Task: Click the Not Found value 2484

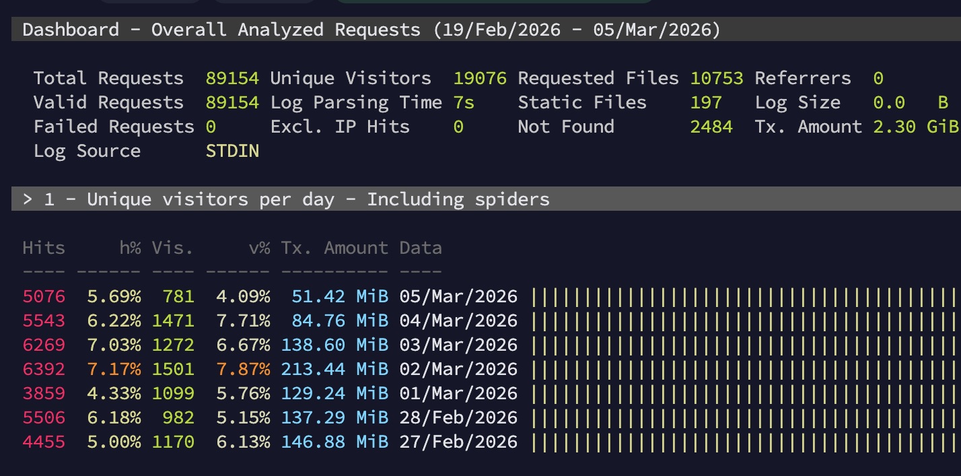Action: (711, 127)
